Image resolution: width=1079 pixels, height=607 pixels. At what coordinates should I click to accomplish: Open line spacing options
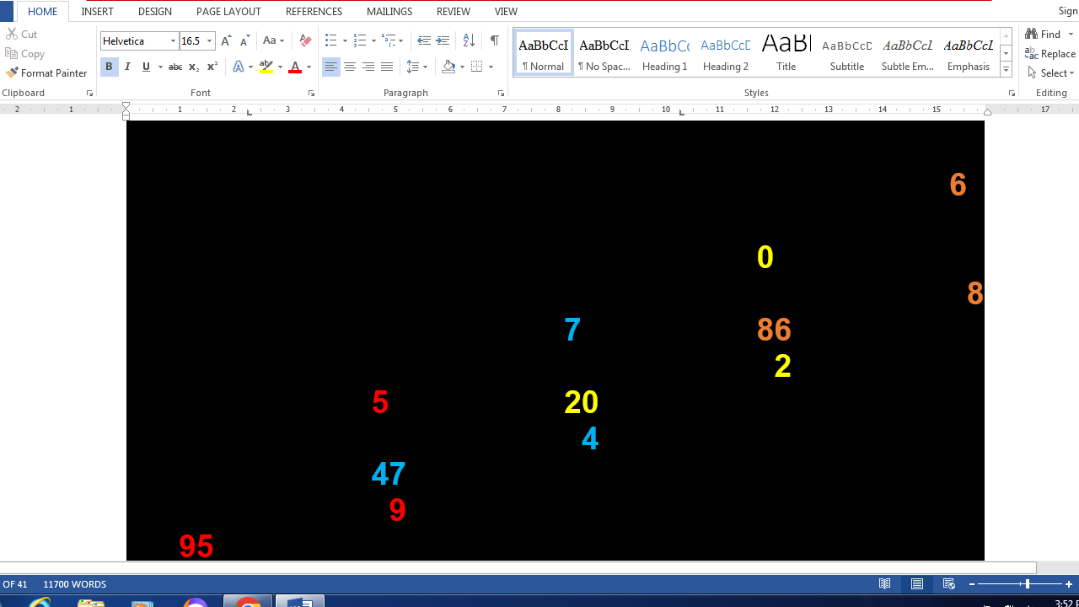click(x=413, y=67)
